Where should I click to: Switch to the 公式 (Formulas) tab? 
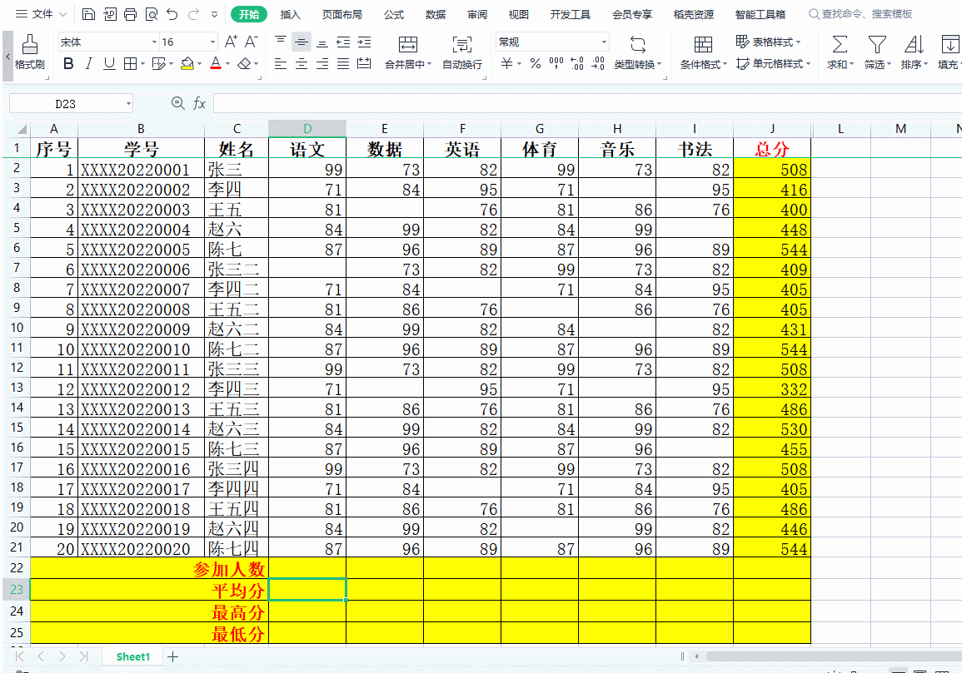point(394,14)
